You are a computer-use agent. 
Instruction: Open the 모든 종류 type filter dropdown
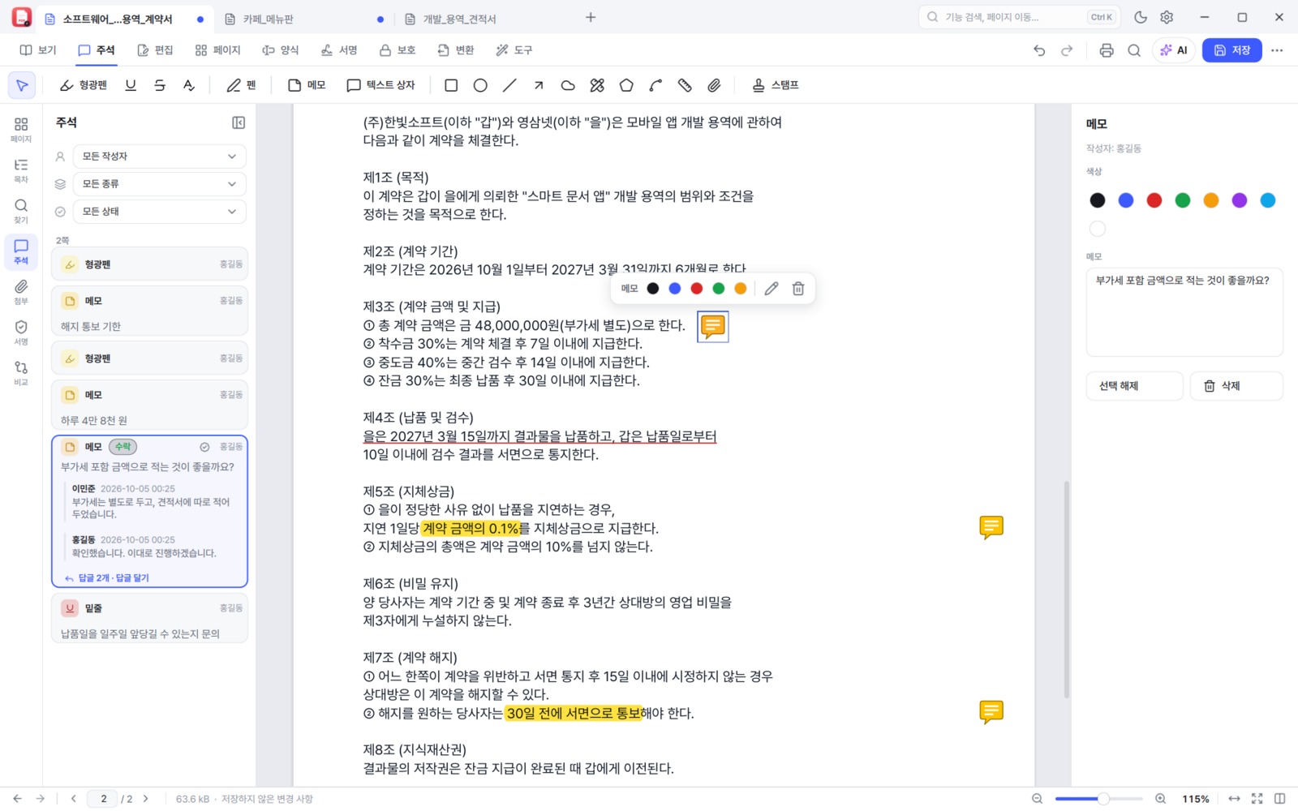coord(160,184)
